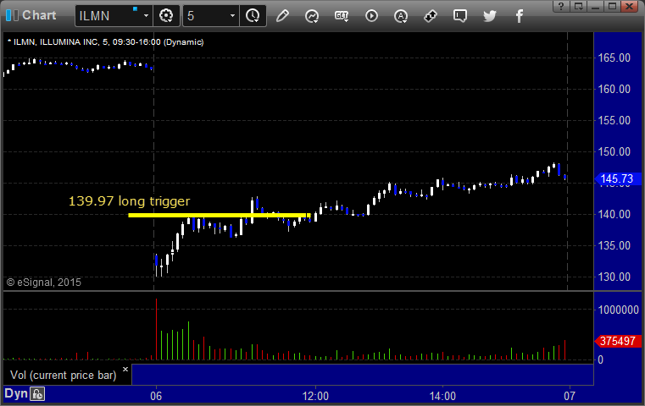Click the pop-out window icon
The height and width of the screenshot is (406, 645).
578,6
